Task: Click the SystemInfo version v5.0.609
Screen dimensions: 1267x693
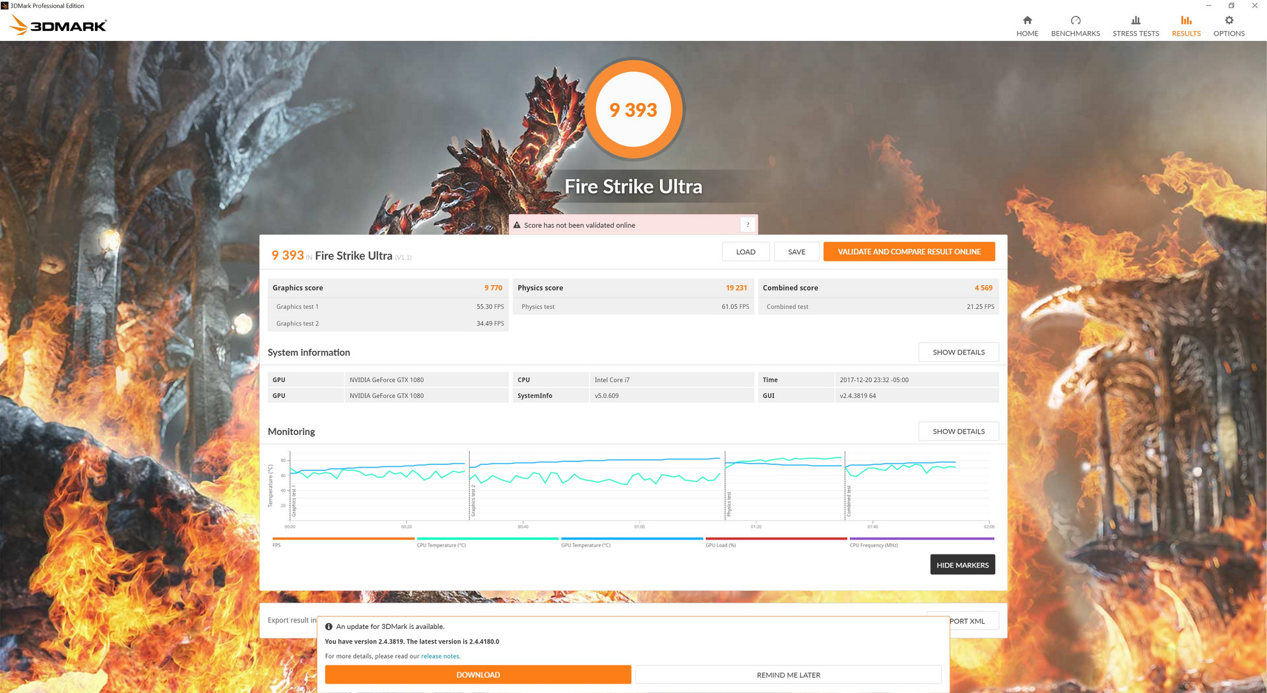Action: point(606,396)
